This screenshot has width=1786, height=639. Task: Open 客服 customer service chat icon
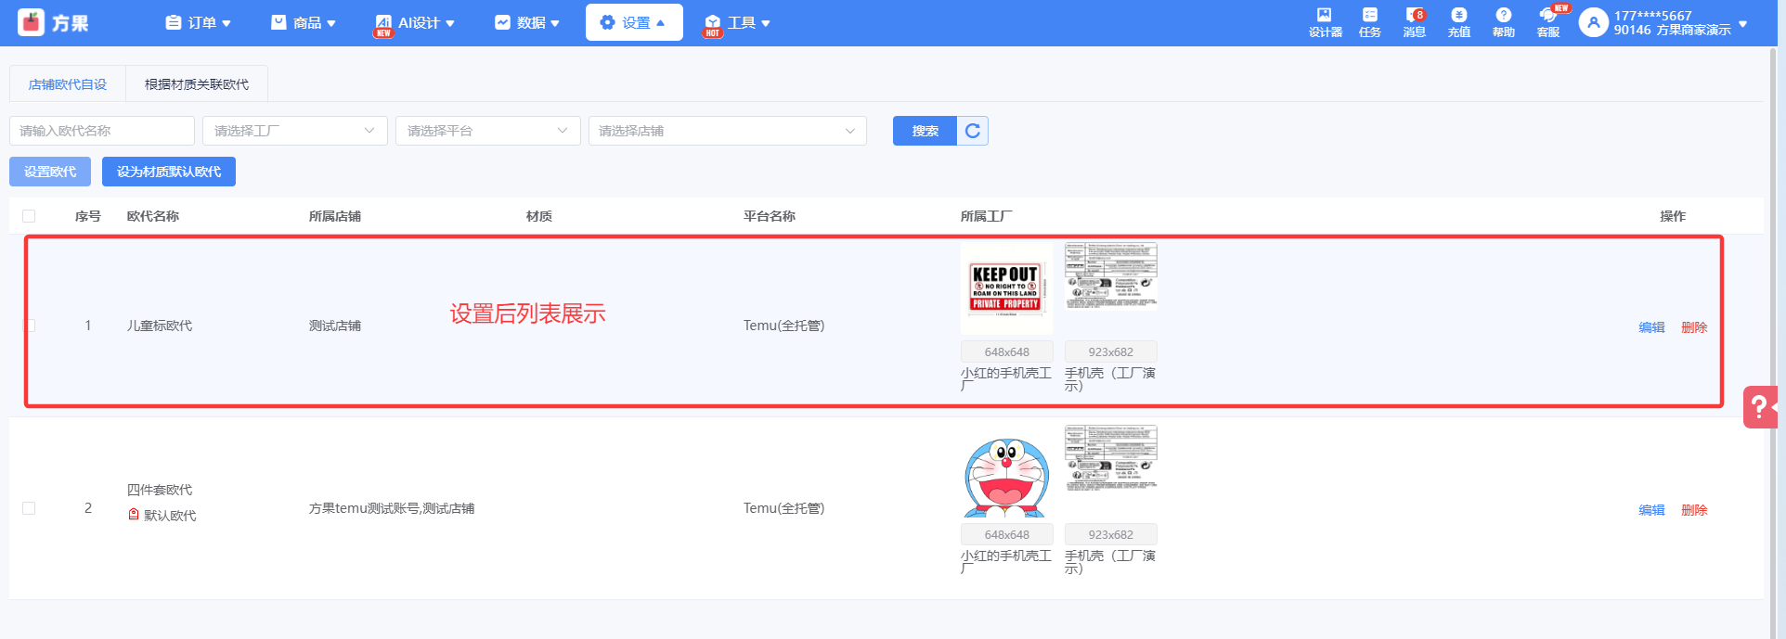click(x=1547, y=22)
